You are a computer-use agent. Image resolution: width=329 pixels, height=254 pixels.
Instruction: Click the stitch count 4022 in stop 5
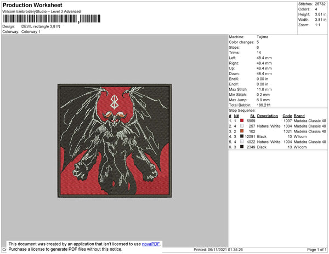[251, 142]
